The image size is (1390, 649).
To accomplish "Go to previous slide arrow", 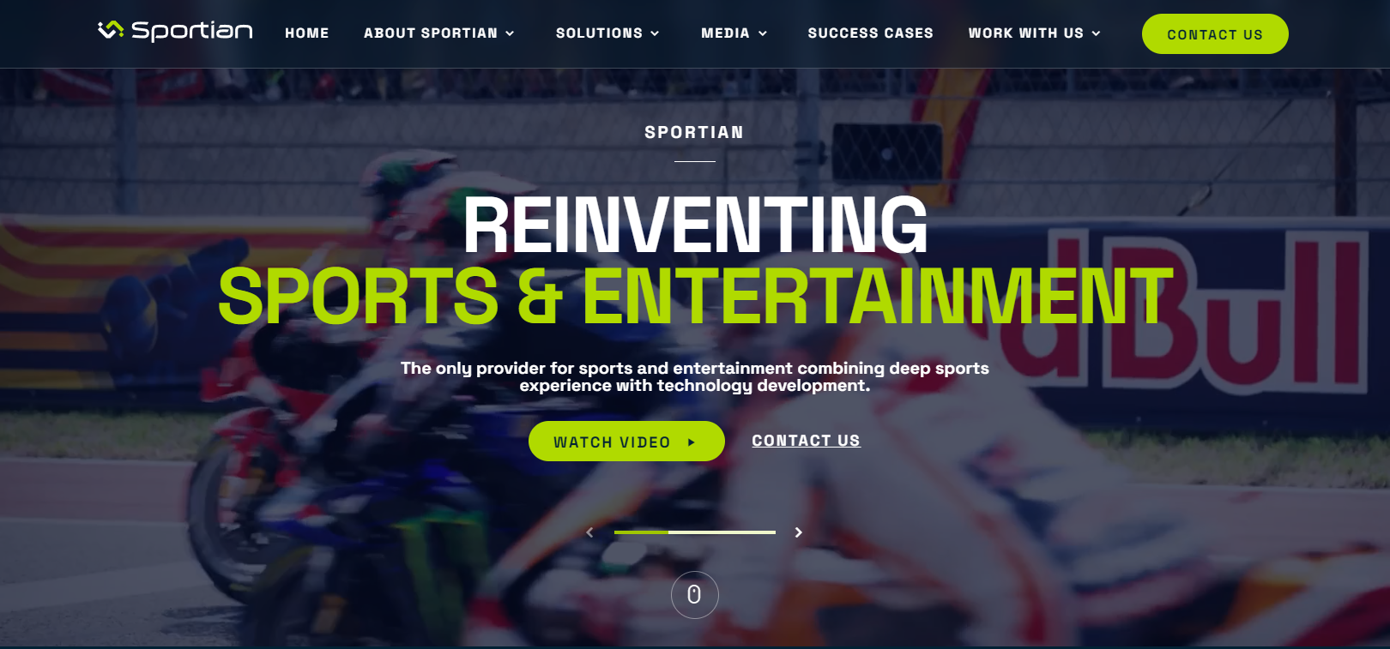I will point(589,532).
